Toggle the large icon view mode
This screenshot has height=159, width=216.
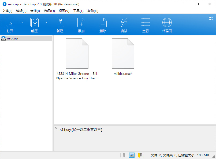(x=132, y=155)
